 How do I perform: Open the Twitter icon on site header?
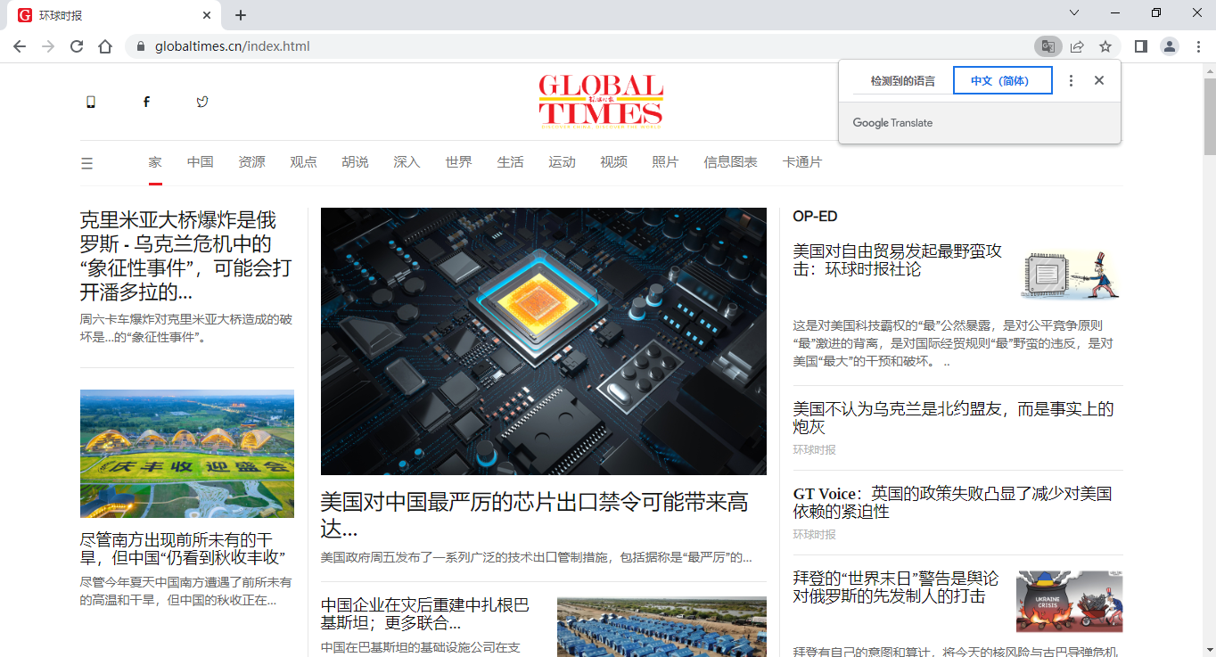click(202, 102)
